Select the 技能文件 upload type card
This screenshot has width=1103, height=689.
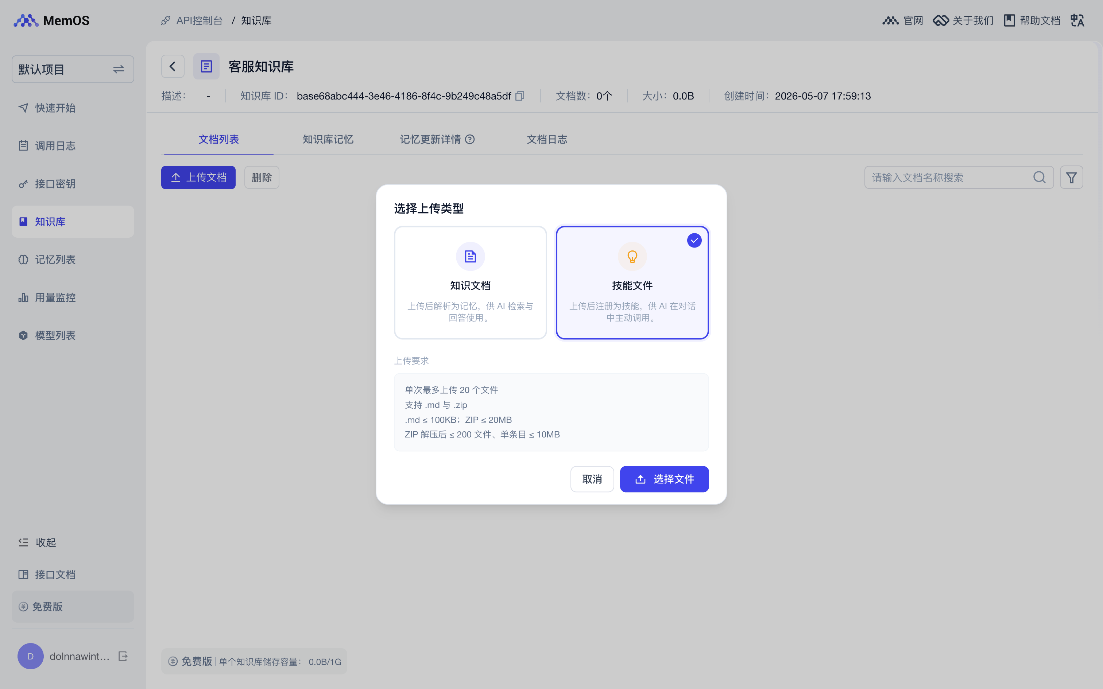tap(632, 283)
